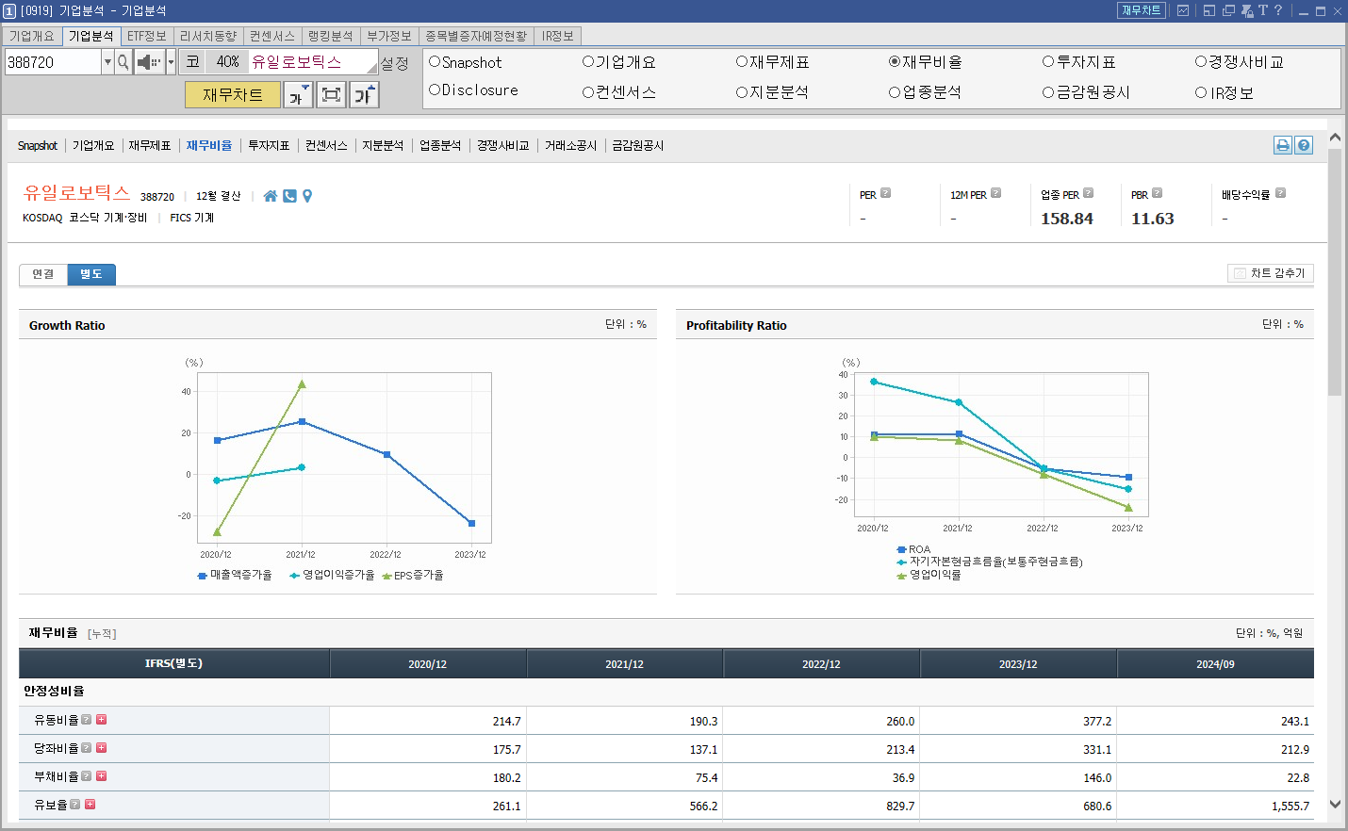Click the 재무차트 button in title bar
This screenshot has width=1348, height=831.
pyautogui.click(x=1142, y=10)
